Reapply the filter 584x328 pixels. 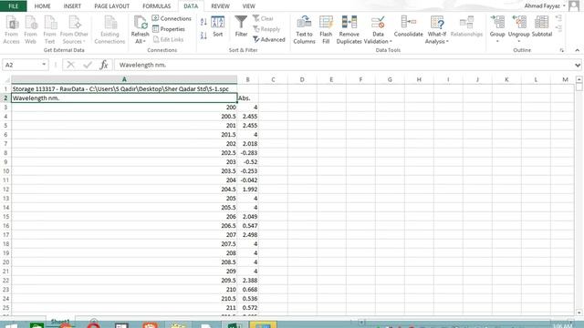click(266, 29)
